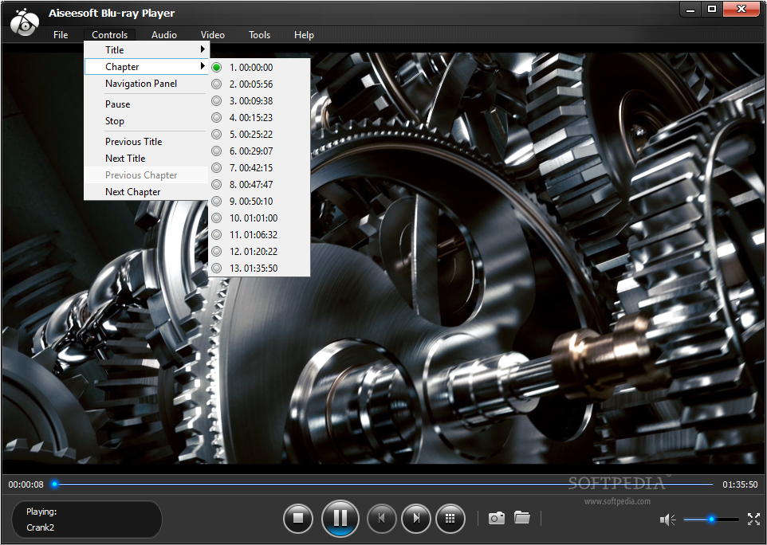Open the Tools menu
Screen dimensions: 767x545
[x=259, y=34]
